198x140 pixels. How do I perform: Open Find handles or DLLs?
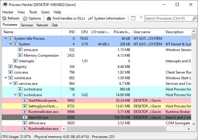coord(66,18)
